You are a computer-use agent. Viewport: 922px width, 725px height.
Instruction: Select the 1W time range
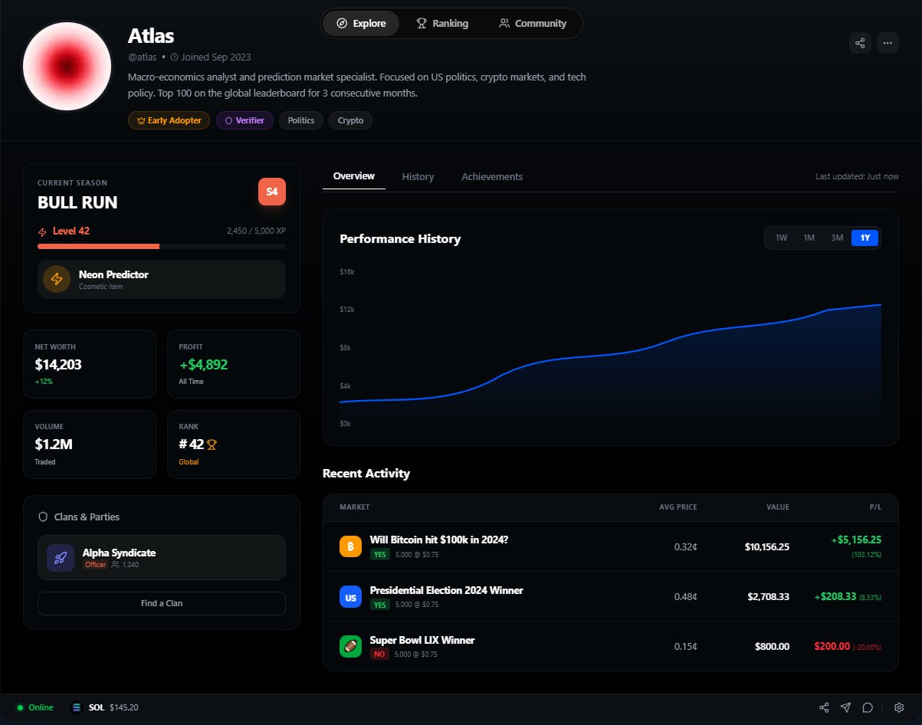(x=781, y=238)
